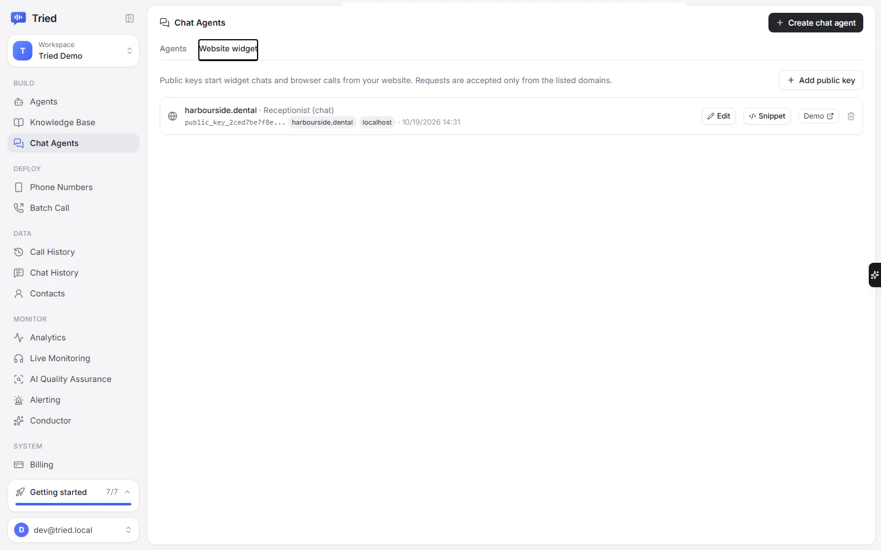Image resolution: width=881 pixels, height=550 pixels.
Task: Show the Snippet for harbourside.dental
Action: tap(767, 116)
